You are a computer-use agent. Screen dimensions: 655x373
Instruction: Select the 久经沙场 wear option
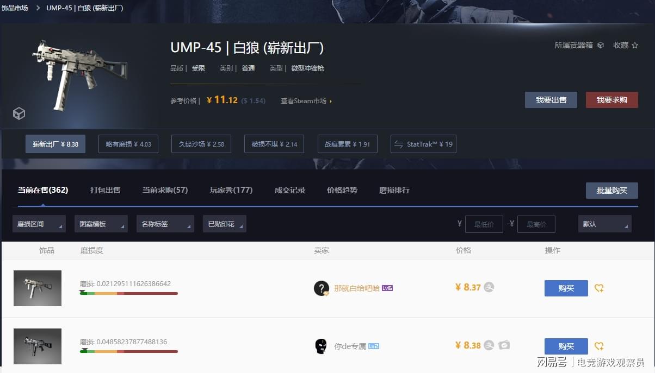tap(201, 144)
